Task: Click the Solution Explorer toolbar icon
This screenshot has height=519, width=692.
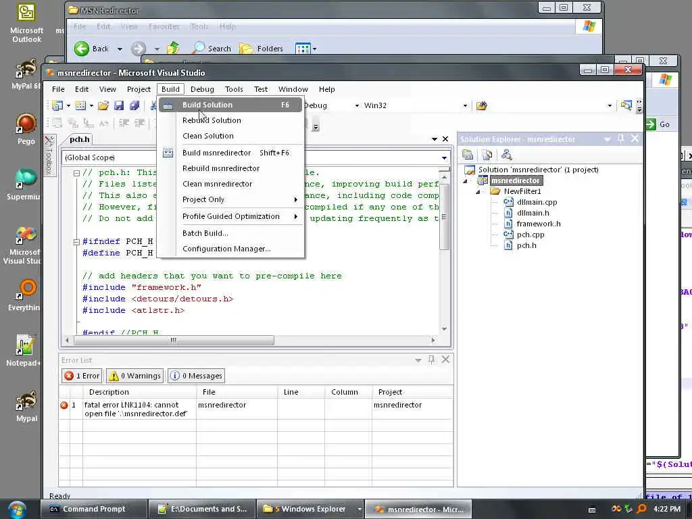Action: tap(626, 105)
